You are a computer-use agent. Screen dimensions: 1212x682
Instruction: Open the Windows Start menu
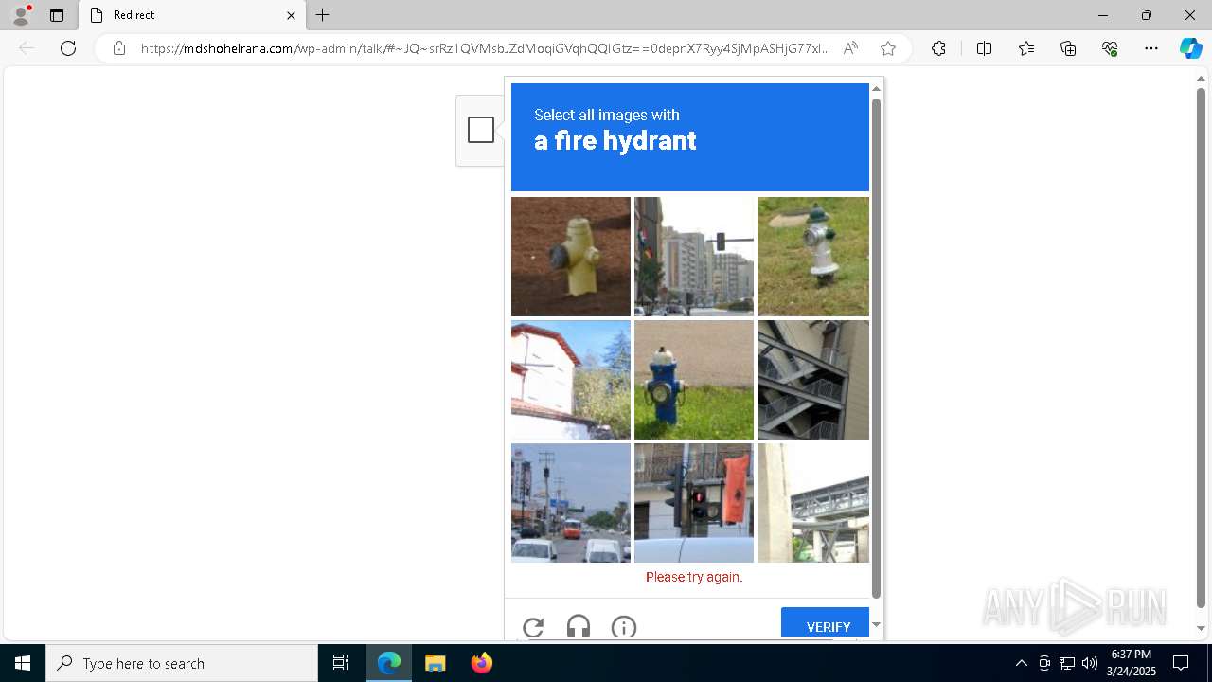[23, 663]
